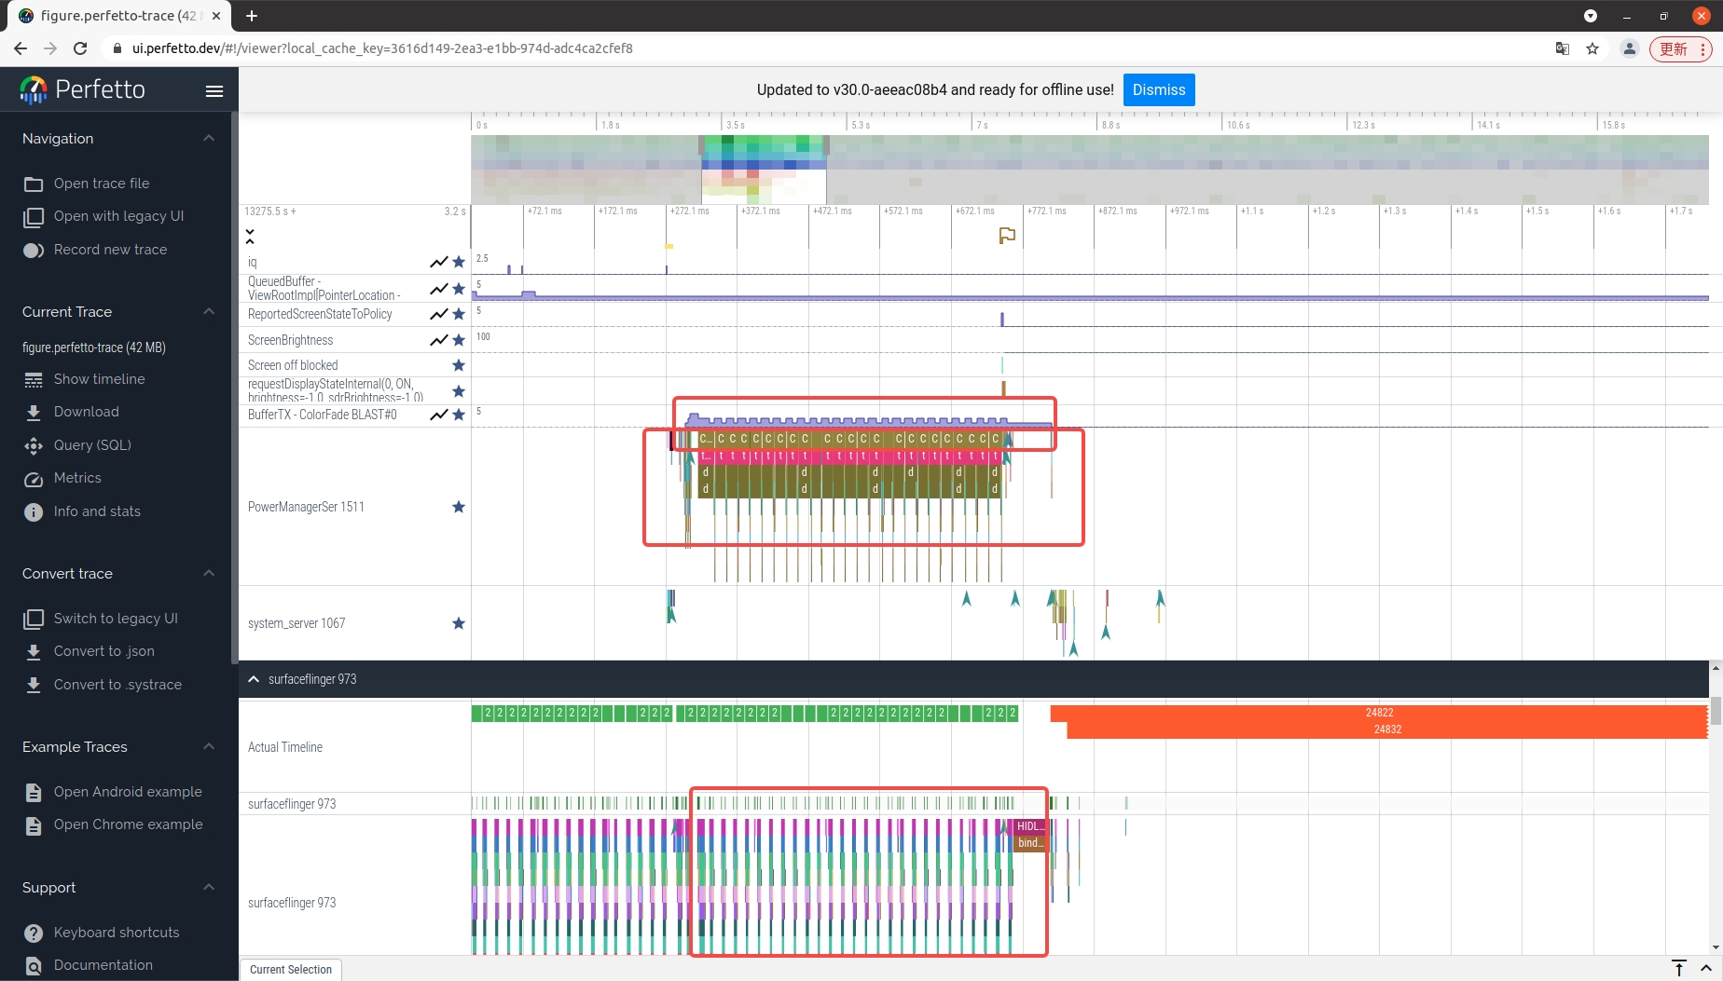Open Android example trace
This screenshot has height=981, width=1723.
[128, 792]
